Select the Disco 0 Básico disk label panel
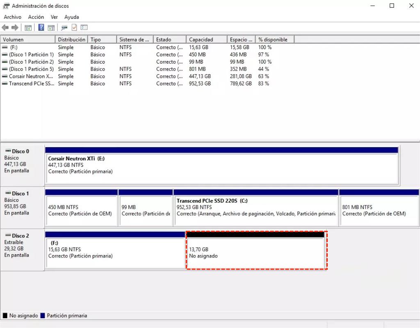Viewport: 420px width, 328px height. pos(22,166)
